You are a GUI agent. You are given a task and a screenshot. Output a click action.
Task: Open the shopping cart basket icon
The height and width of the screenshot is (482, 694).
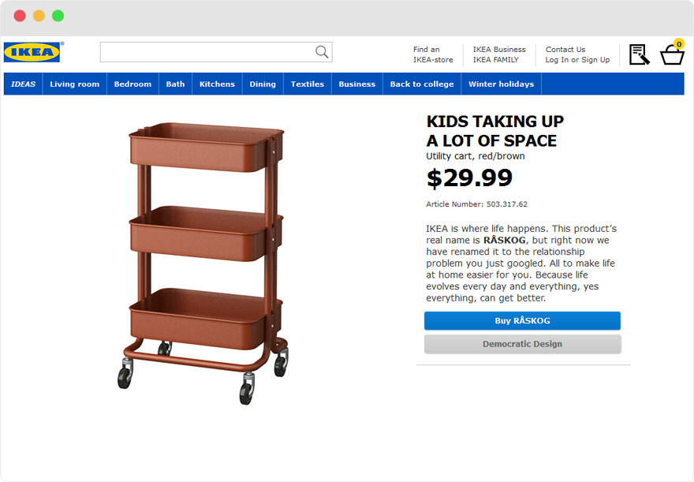pyautogui.click(x=672, y=55)
